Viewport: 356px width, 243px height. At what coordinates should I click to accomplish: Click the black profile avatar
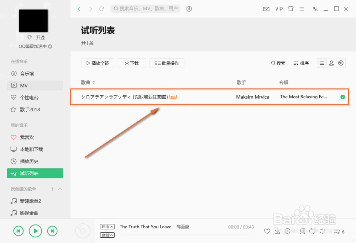[33, 20]
